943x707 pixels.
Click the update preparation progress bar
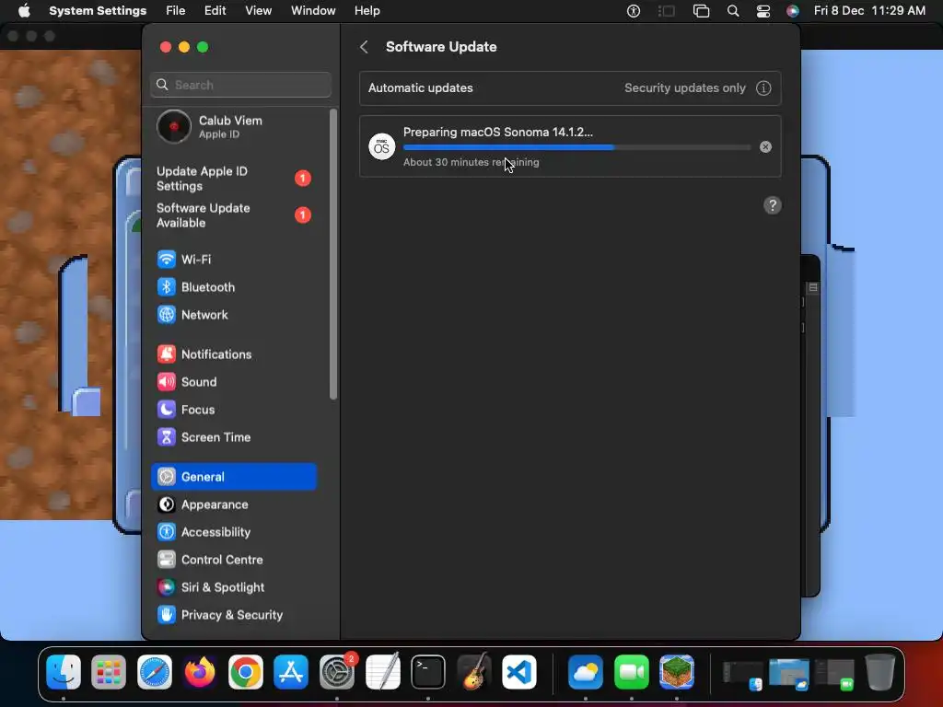[x=576, y=146]
